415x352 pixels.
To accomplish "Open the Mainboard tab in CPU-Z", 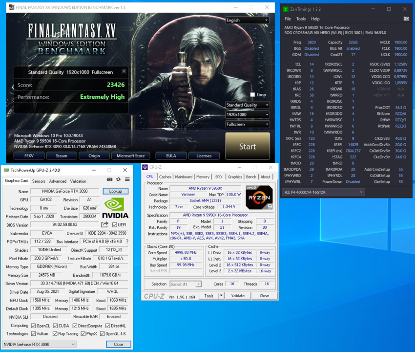I will click(x=184, y=177).
